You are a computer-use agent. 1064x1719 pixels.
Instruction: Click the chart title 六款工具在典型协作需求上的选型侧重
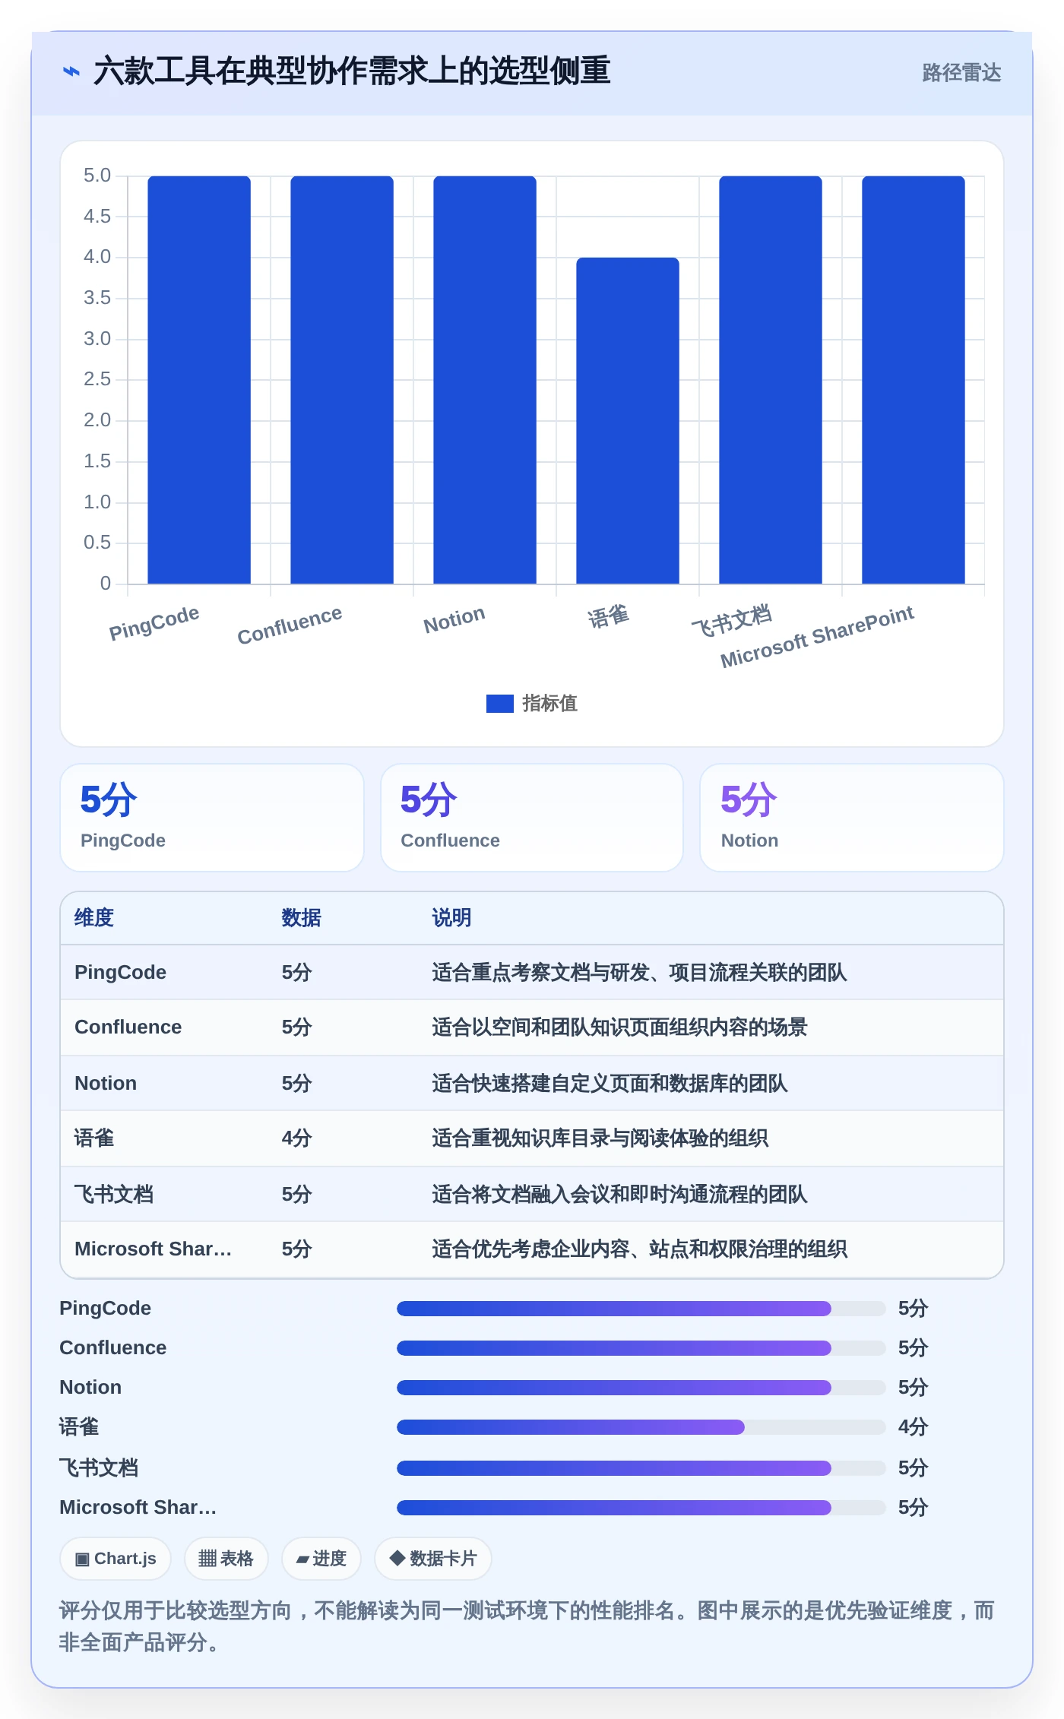click(351, 71)
